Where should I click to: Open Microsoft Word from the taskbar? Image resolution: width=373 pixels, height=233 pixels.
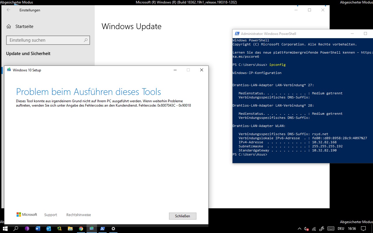tap(38, 229)
